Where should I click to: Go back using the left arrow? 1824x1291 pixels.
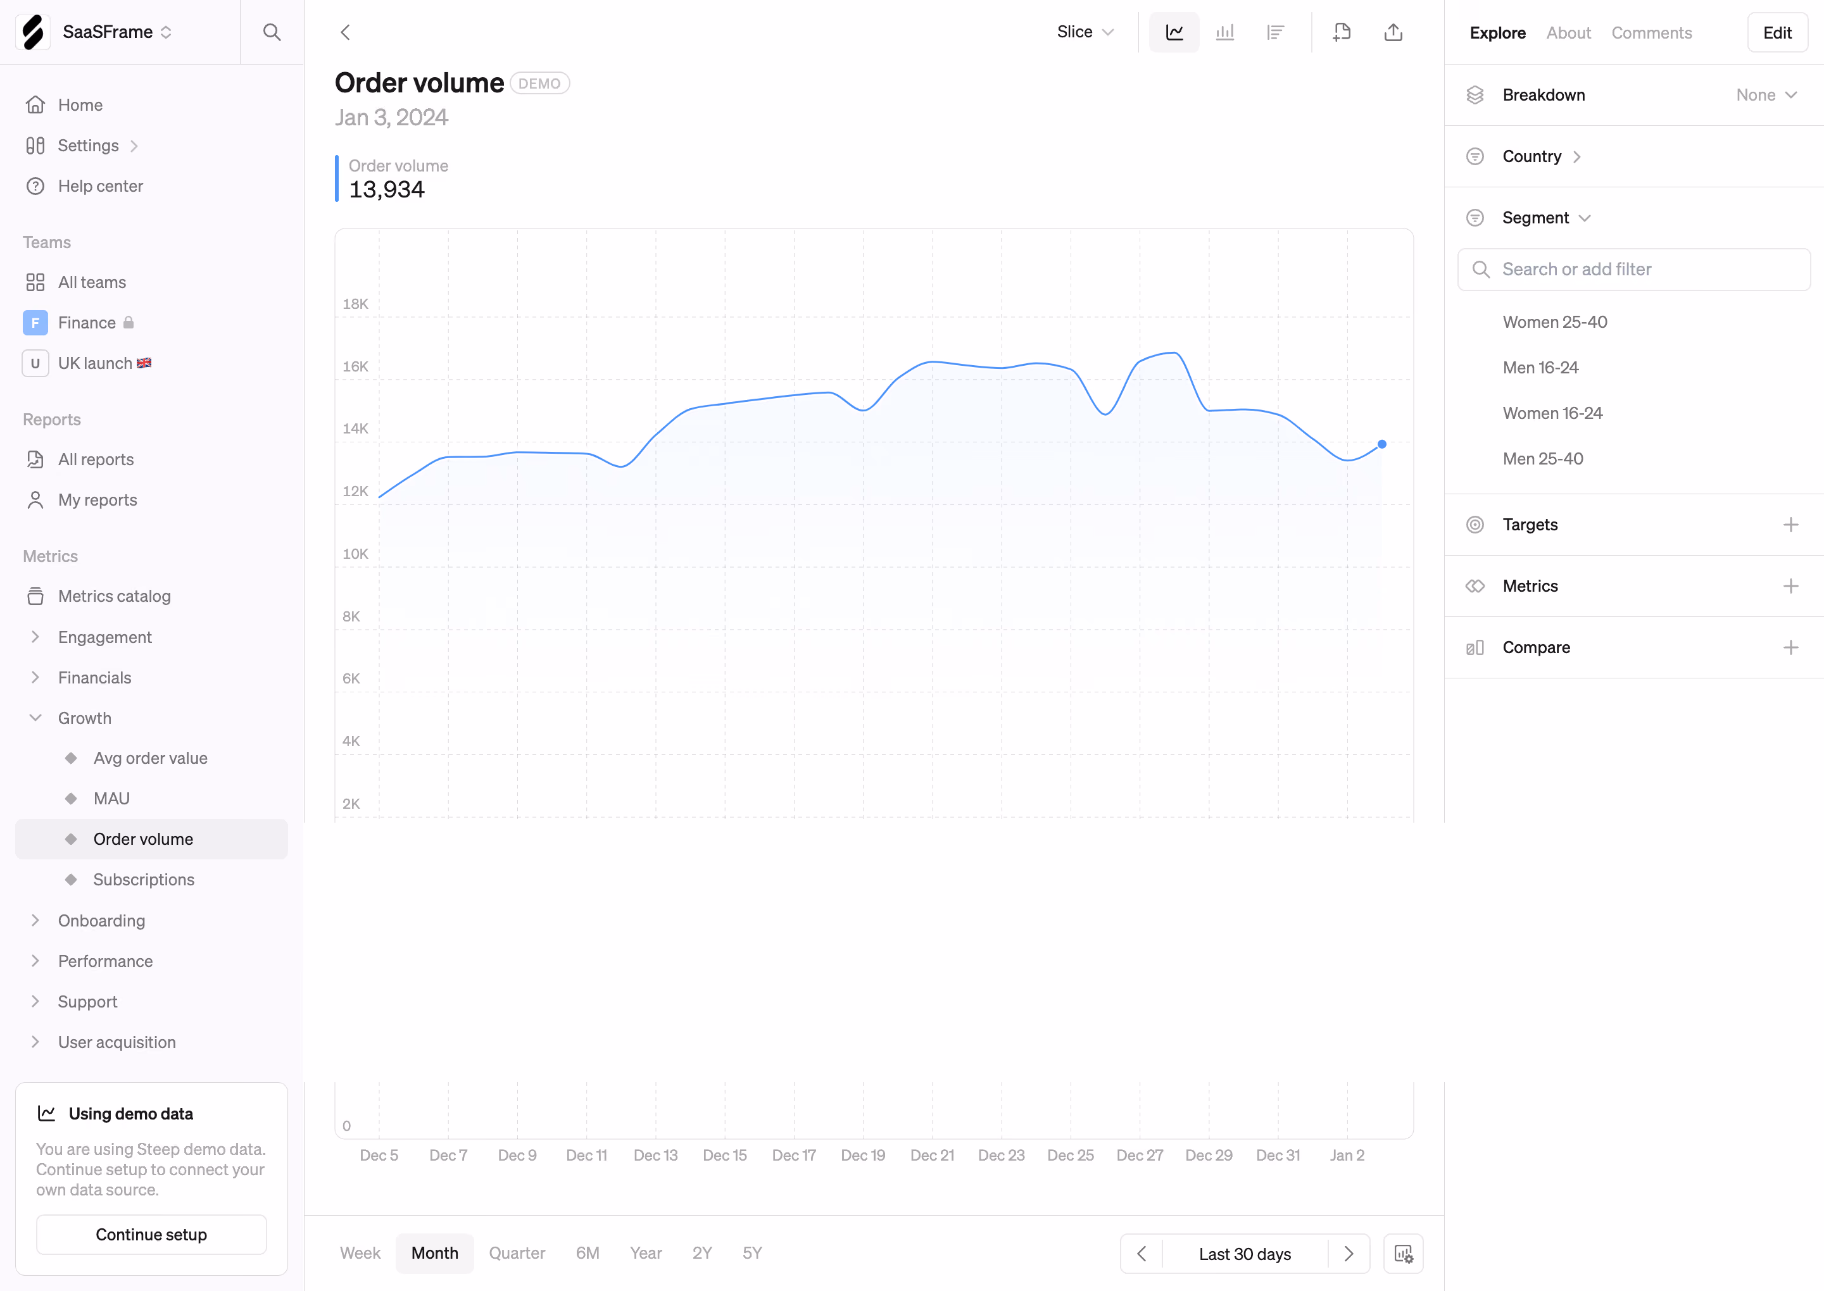point(345,33)
